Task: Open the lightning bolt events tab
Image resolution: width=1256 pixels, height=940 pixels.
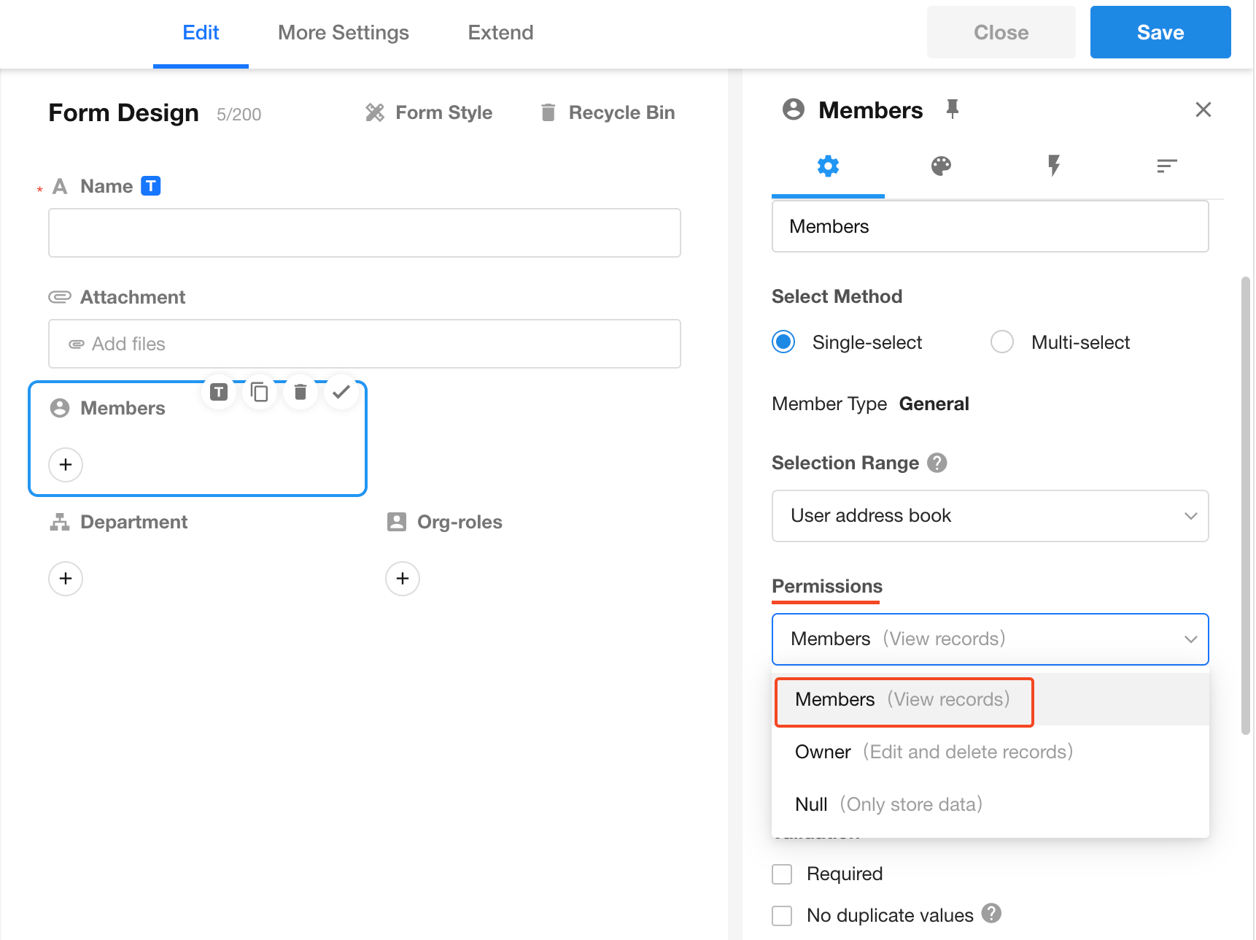Action: pos(1053,166)
